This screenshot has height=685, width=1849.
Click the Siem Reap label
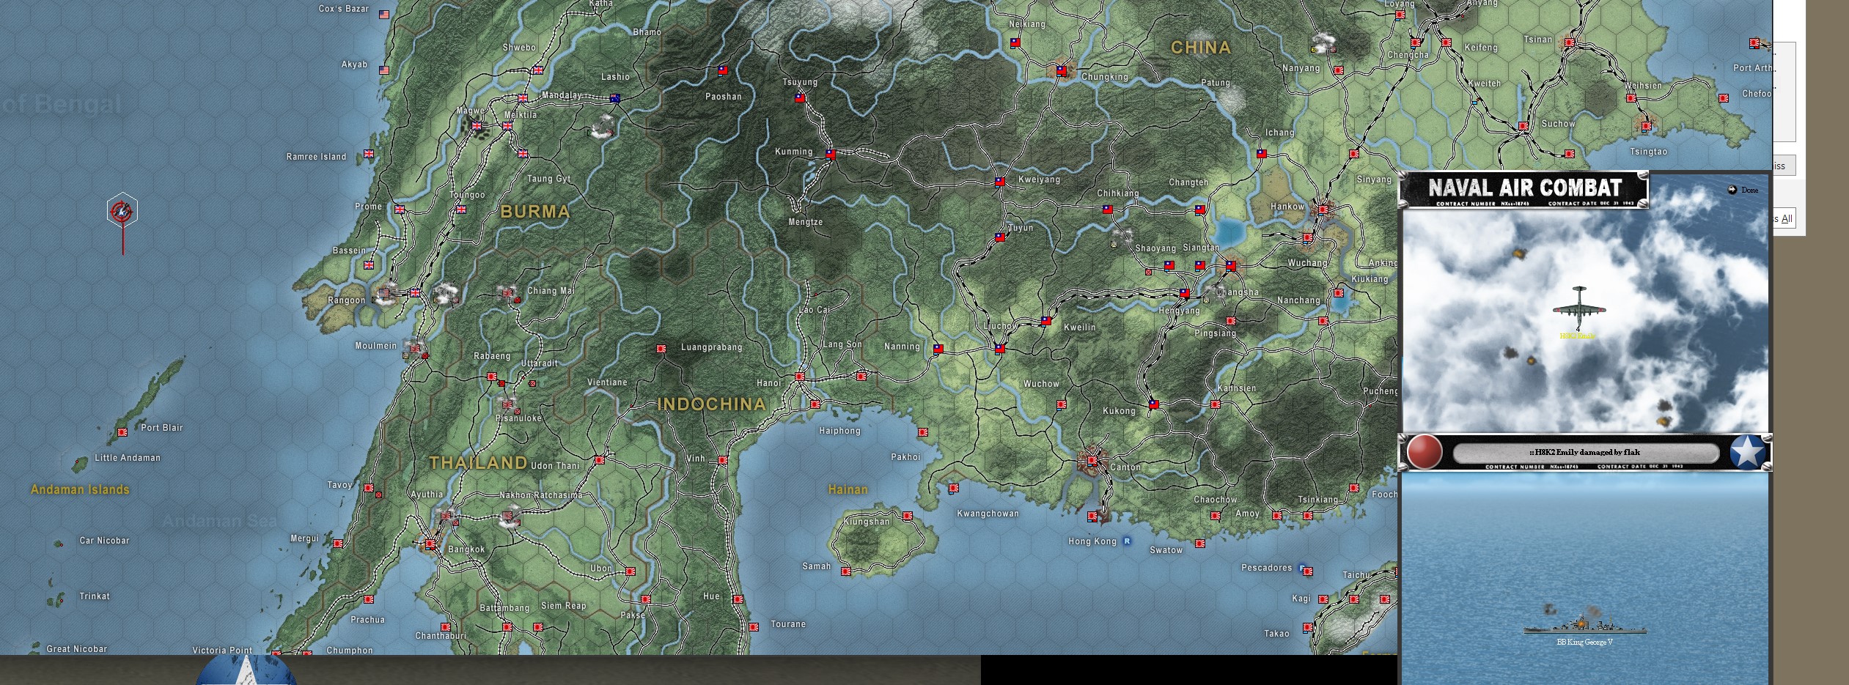point(563,606)
